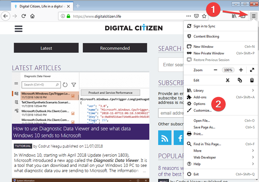Reload the current page
Screen dimensions: 259x182
coord(24,16)
